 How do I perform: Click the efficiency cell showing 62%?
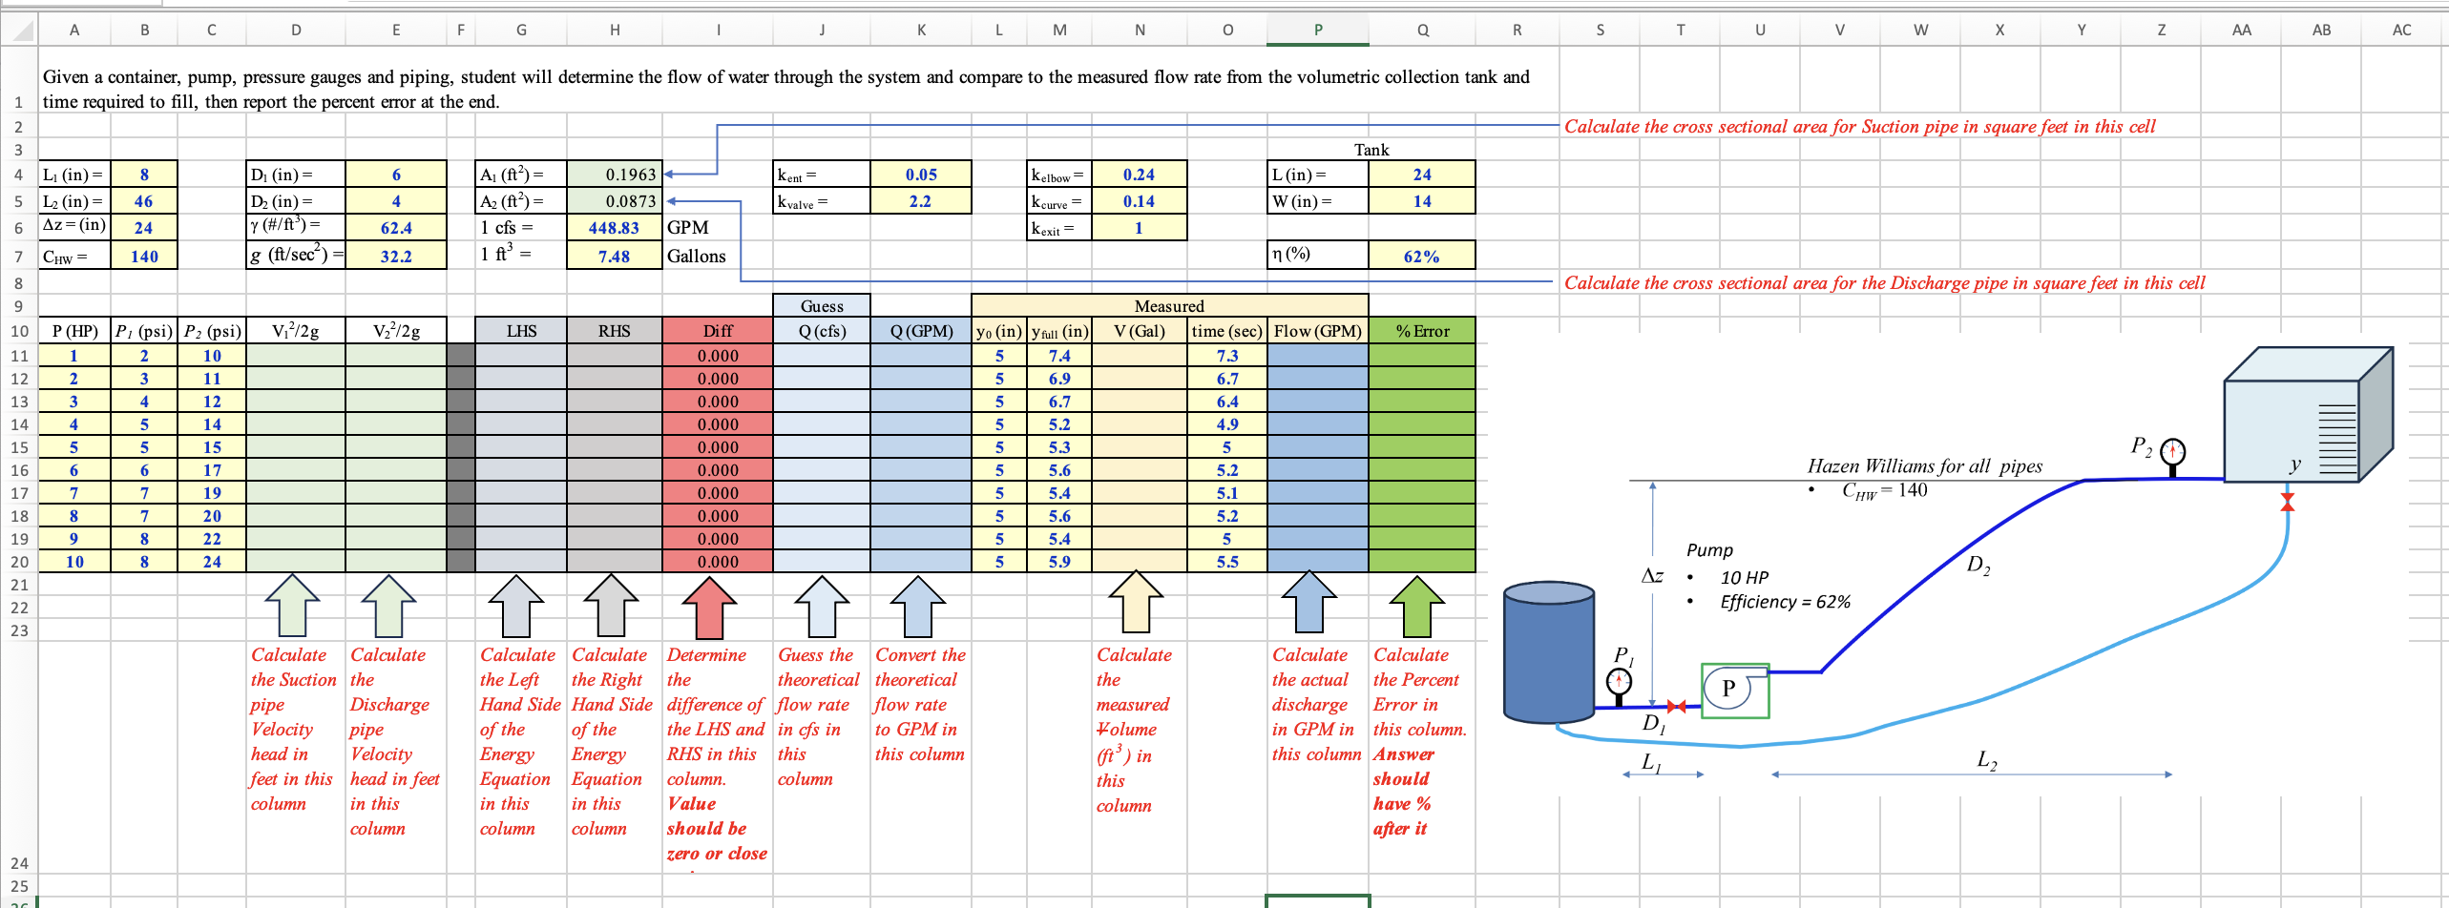pyautogui.click(x=1421, y=255)
